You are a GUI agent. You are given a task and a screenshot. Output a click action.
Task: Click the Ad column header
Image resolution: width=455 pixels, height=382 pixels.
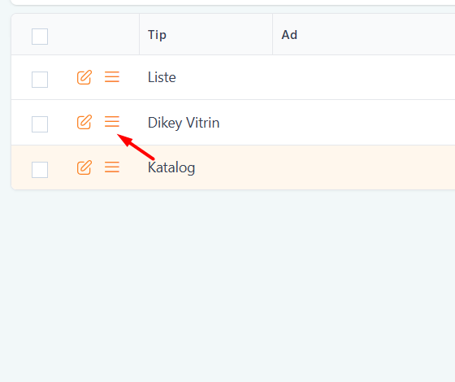coord(289,35)
